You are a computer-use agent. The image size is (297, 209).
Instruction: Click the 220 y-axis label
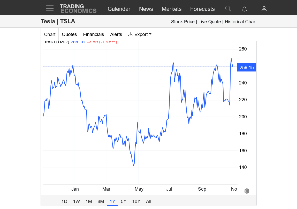point(243,100)
